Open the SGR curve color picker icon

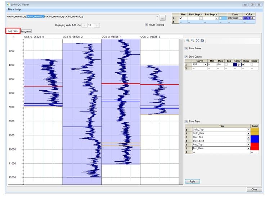[x=239, y=64]
